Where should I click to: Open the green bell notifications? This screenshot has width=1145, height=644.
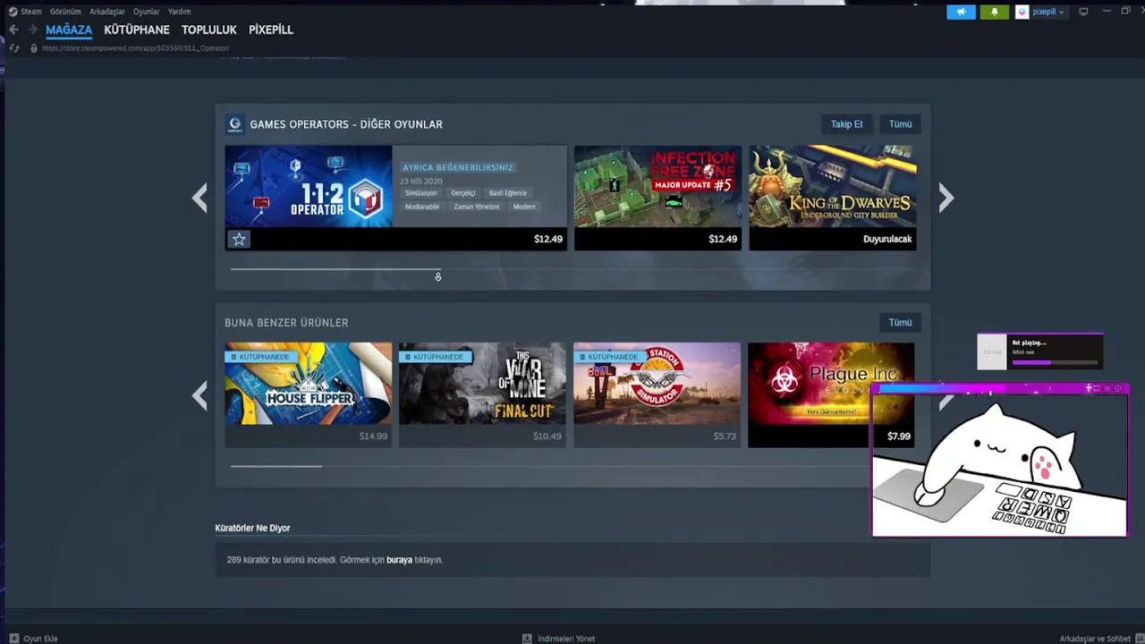click(995, 12)
